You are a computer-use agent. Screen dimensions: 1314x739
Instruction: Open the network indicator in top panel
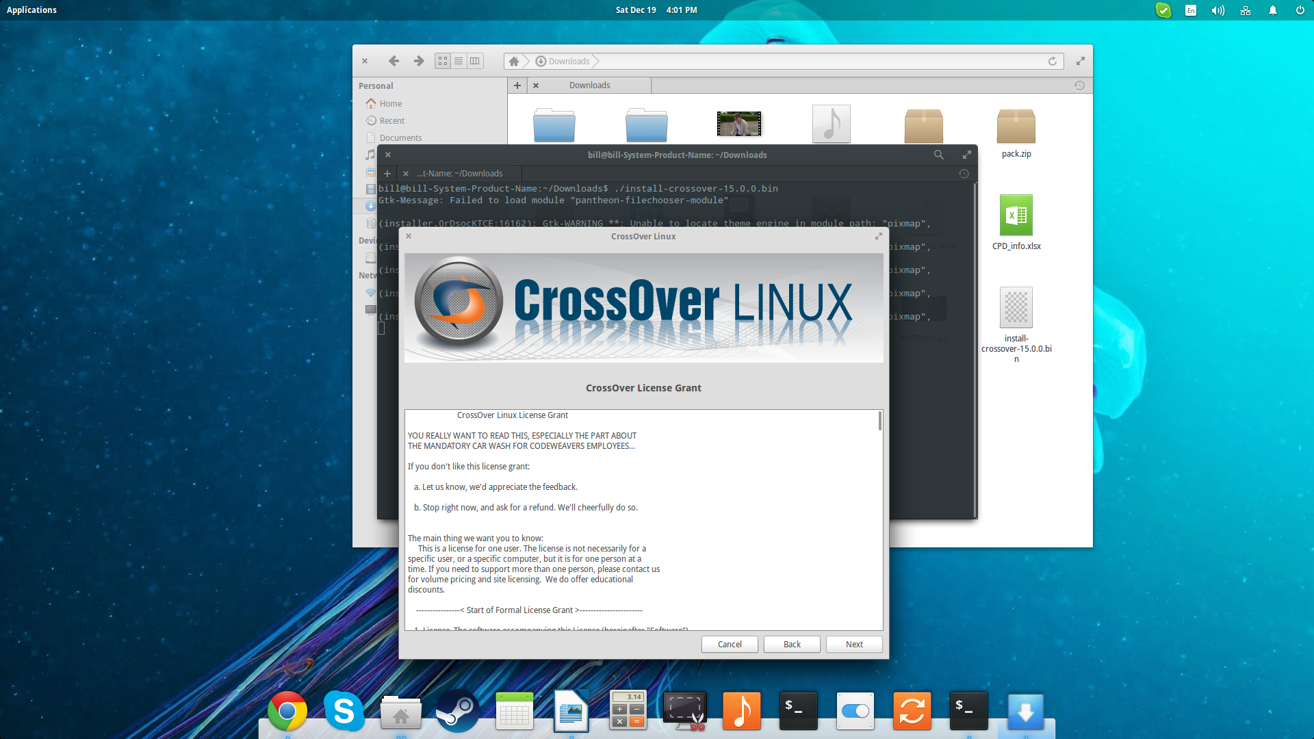coord(1246,10)
